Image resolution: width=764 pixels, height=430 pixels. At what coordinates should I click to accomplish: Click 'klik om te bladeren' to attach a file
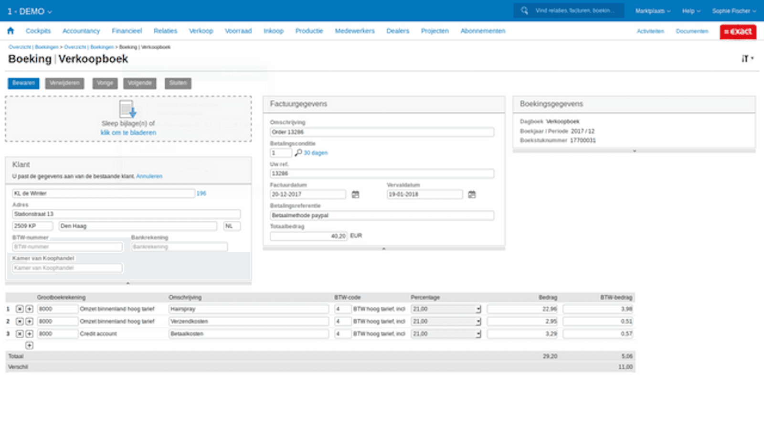[x=128, y=132]
